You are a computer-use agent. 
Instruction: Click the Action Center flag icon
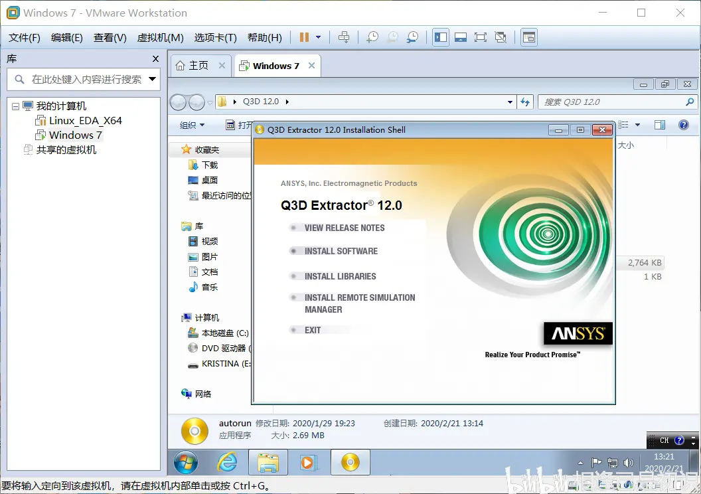(596, 463)
